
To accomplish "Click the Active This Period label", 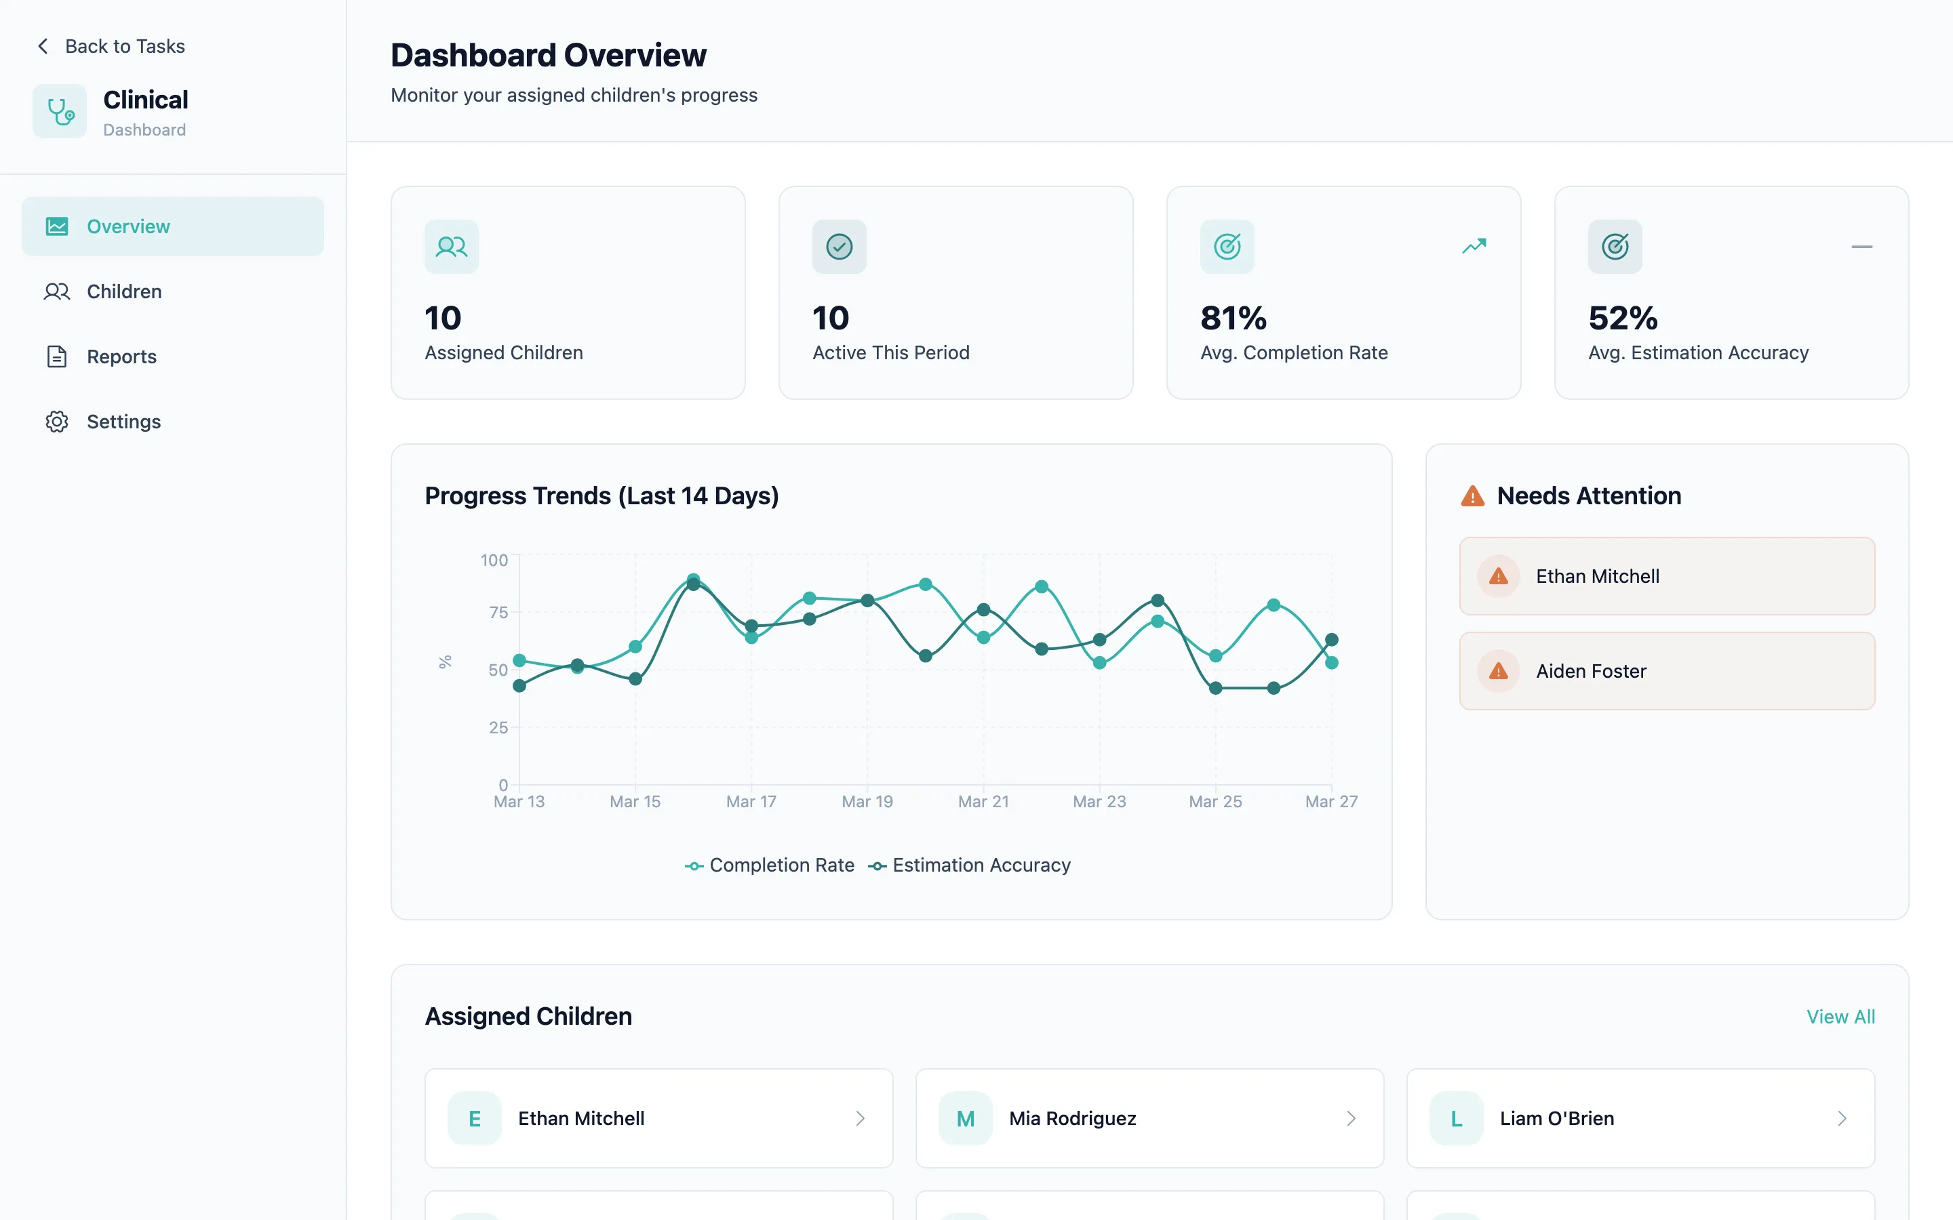I will point(891,352).
